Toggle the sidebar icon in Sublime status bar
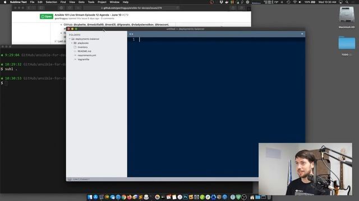The width and height of the screenshot is (359, 201). click(x=70, y=179)
